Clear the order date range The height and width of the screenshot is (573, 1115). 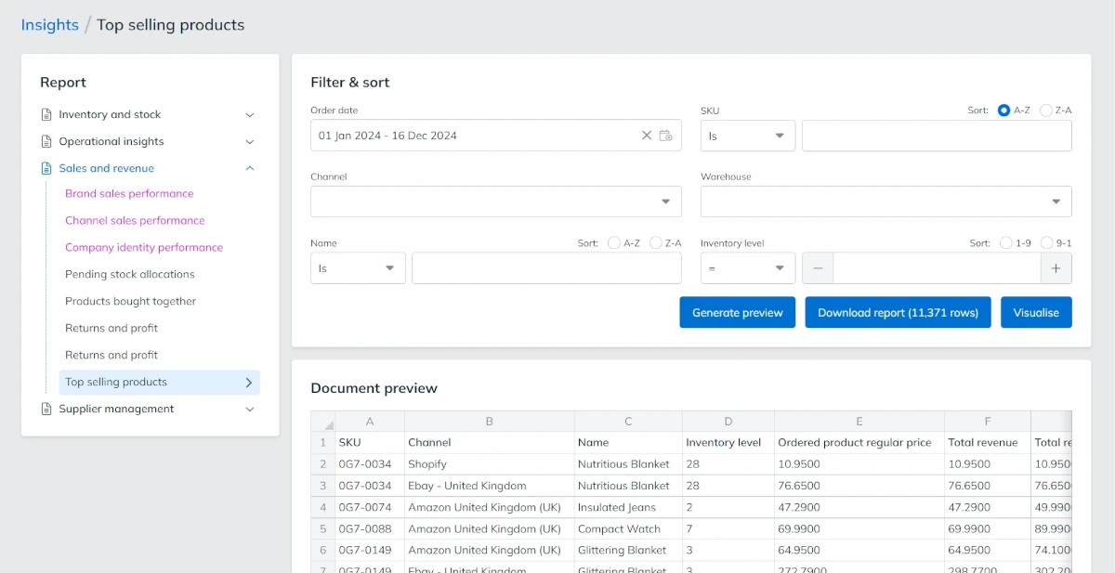[x=647, y=136]
